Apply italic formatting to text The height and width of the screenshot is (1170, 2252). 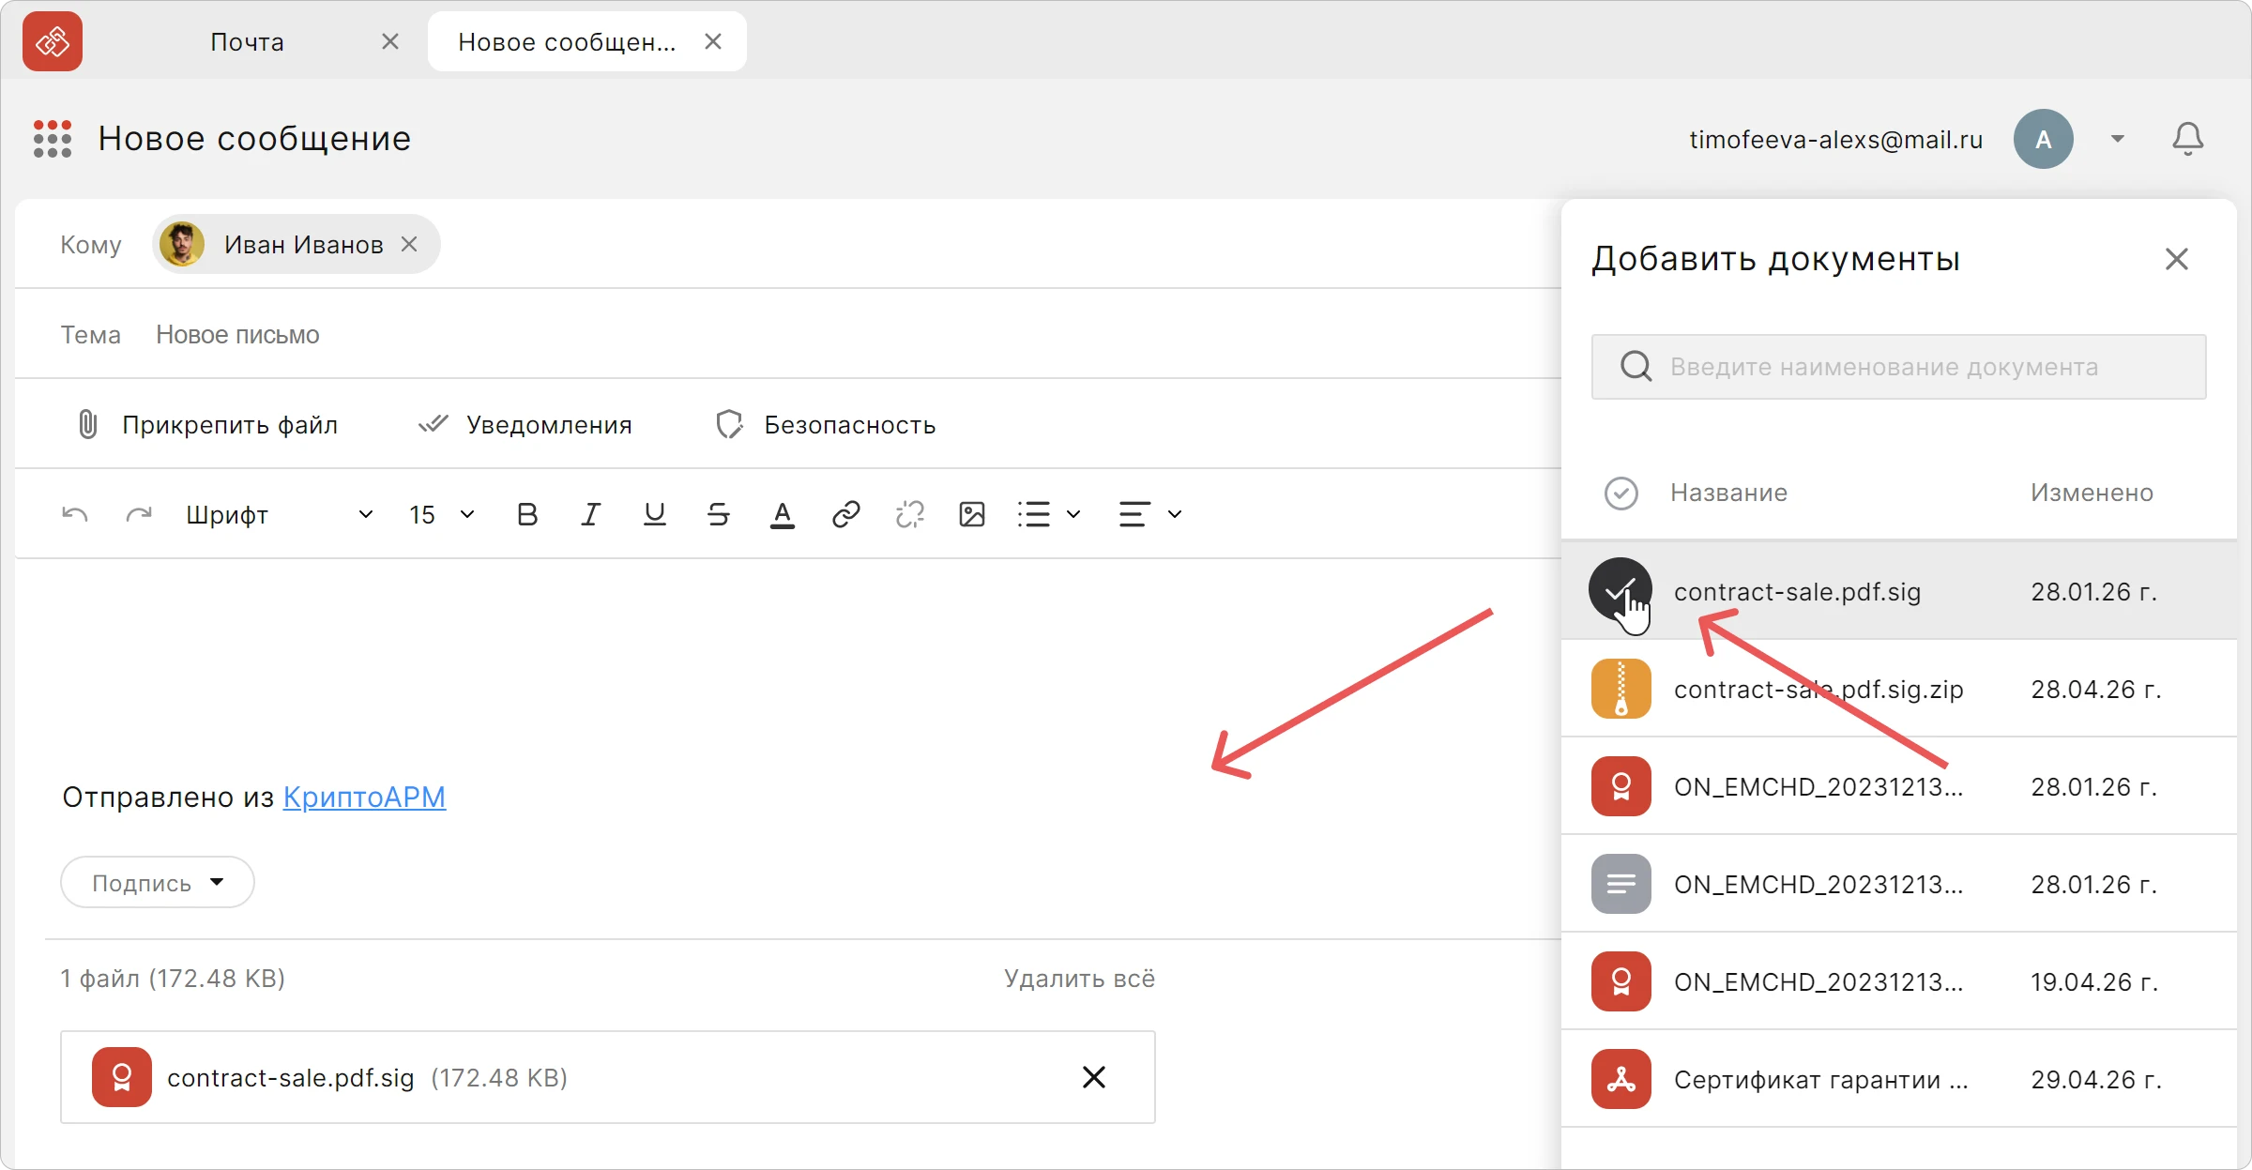click(590, 514)
